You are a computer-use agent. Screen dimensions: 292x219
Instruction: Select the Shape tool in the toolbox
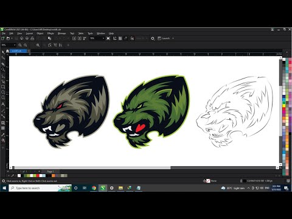[x=3, y=58]
